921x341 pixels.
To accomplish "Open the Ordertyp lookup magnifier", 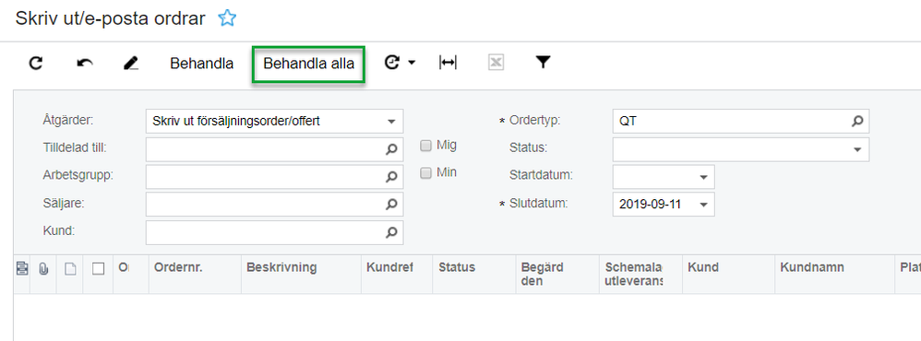I will pos(857,121).
